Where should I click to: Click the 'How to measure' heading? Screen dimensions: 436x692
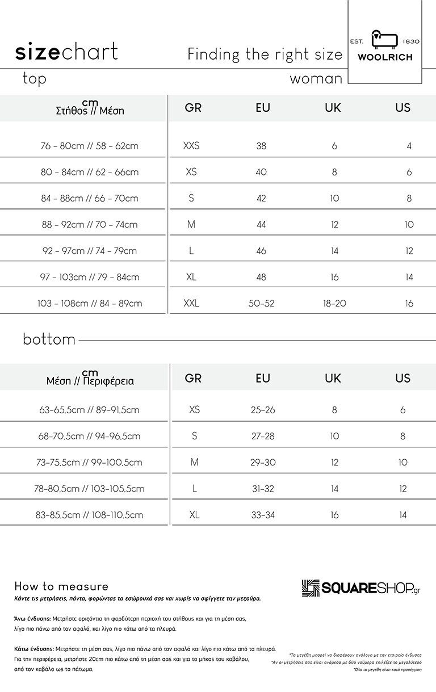click(x=61, y=586)
